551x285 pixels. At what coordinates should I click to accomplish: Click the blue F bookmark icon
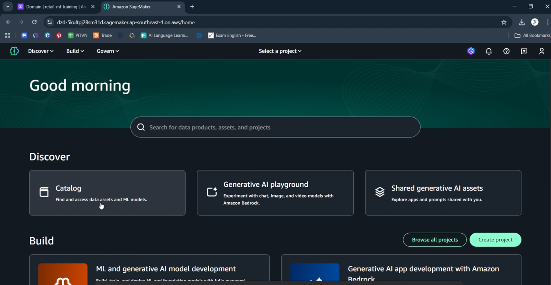click(24, 35)
